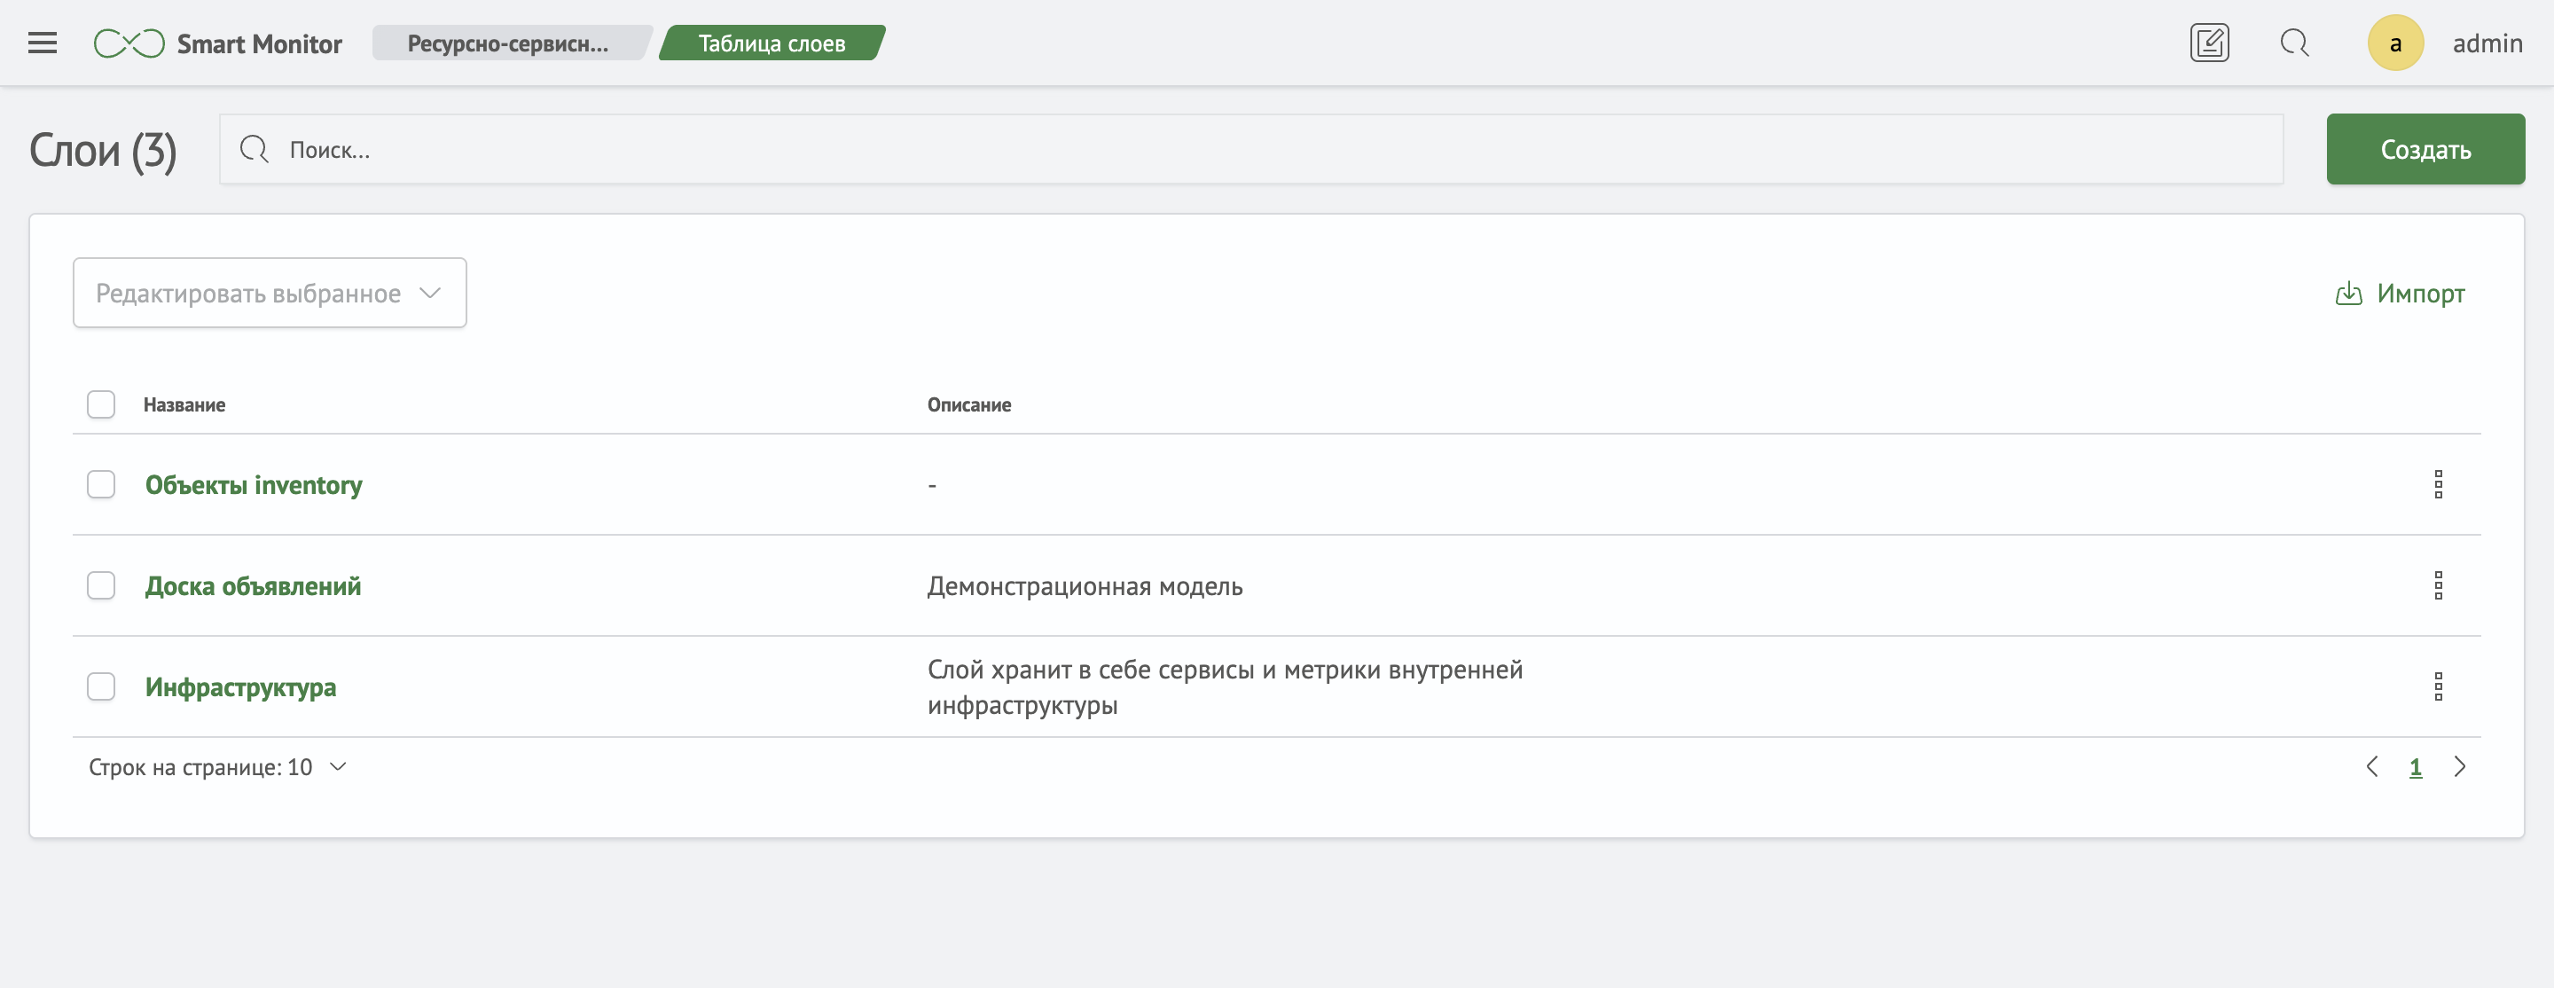Open the edit note icon in header
2554x988 pixels.
coord(2208,43)
